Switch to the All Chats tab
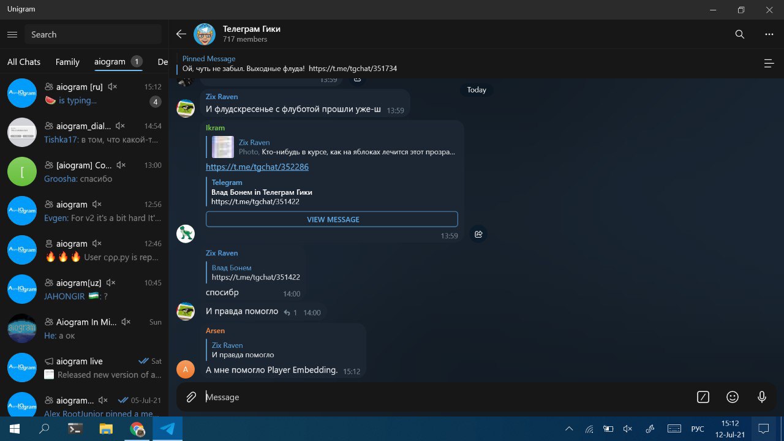 pyautogui.click(x=24, y=62)
